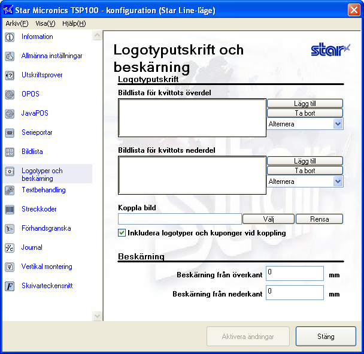Open the Vertikal montering text link
364x354 pixels.
pos(47,267)
